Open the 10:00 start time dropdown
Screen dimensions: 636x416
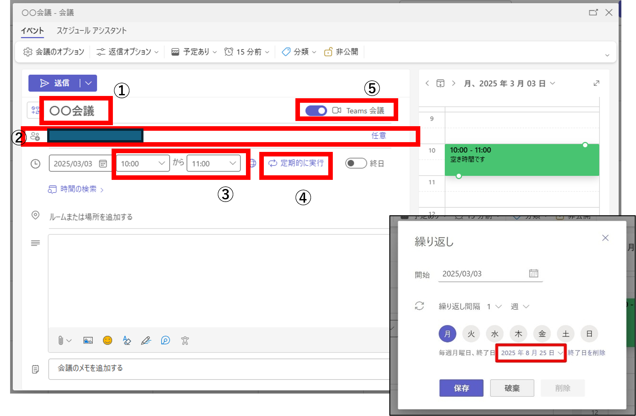coord(143,164)
